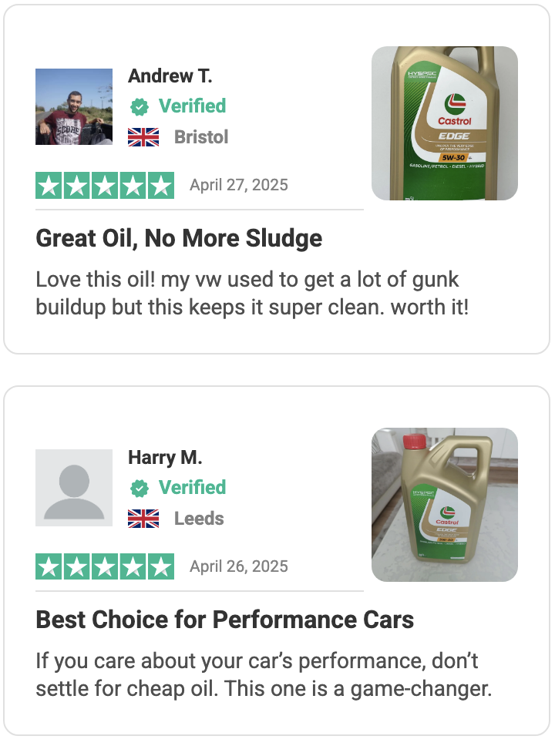Select the five-star rating on Andrew's review
The image size is (555, 746).
[x=105, y=185]
